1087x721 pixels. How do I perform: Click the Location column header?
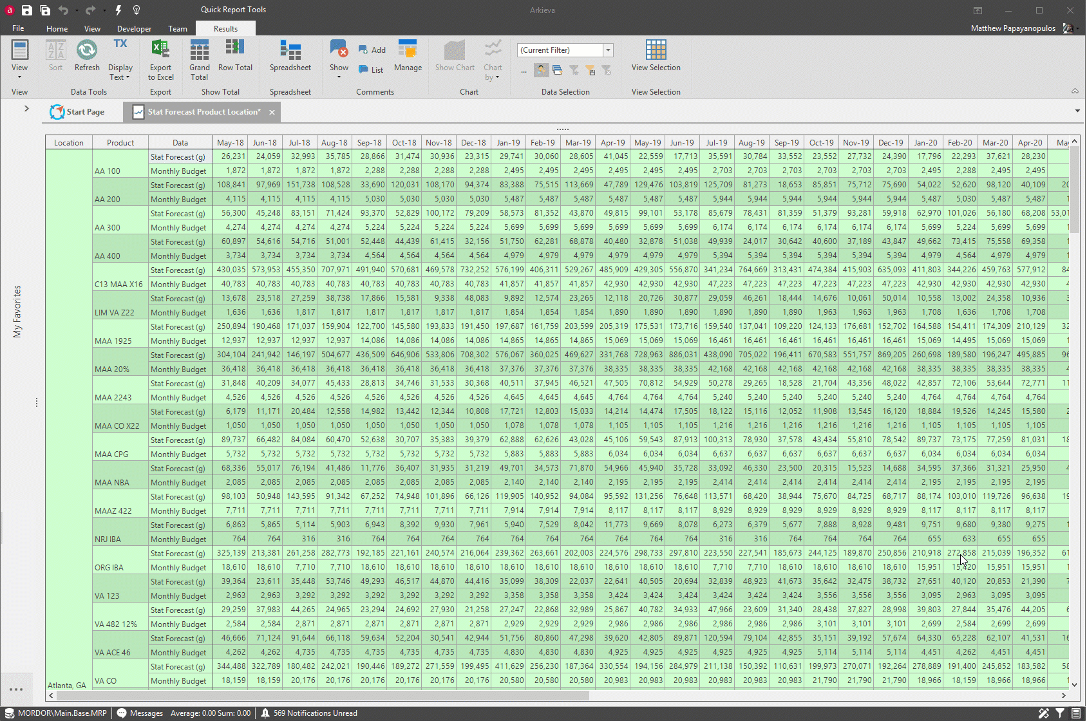coord(69,142)
